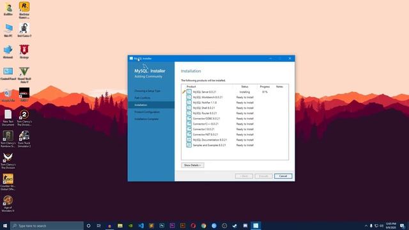Screen dimensions: 409x230
Task: Open Opera browser from the taskbar
Action: click(x=193, y=226)
